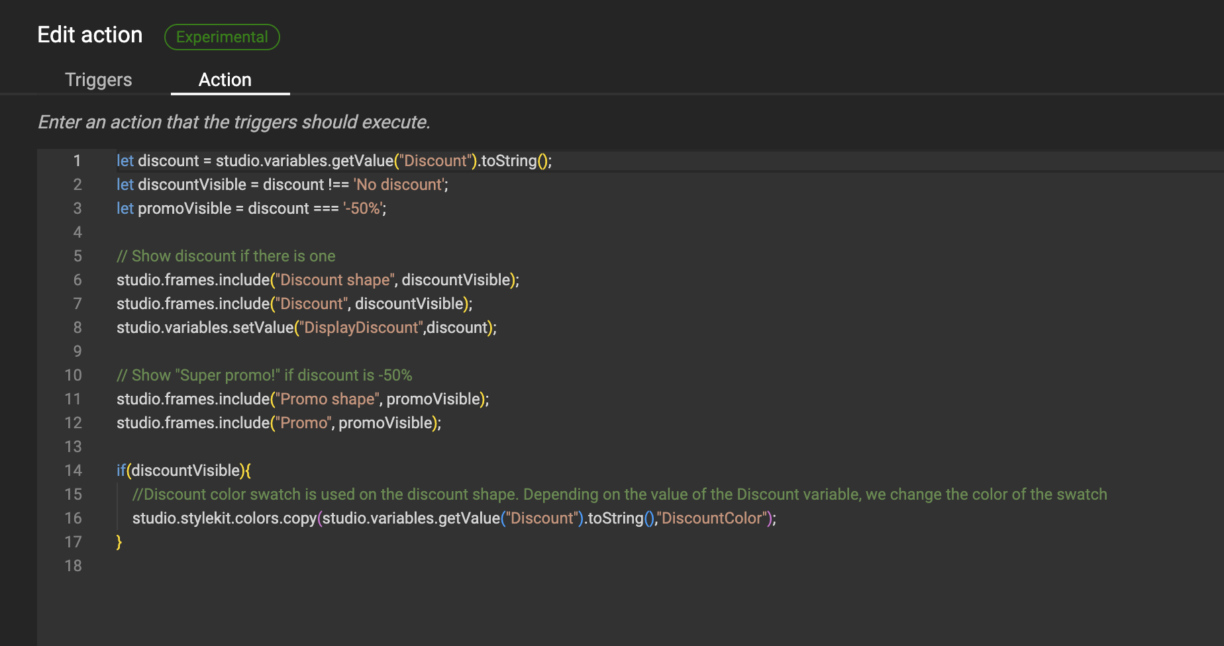The width and height of the screenshot is (1224, 646).
Task: Click the closing brace on line 17
Action: click(119, 541)
